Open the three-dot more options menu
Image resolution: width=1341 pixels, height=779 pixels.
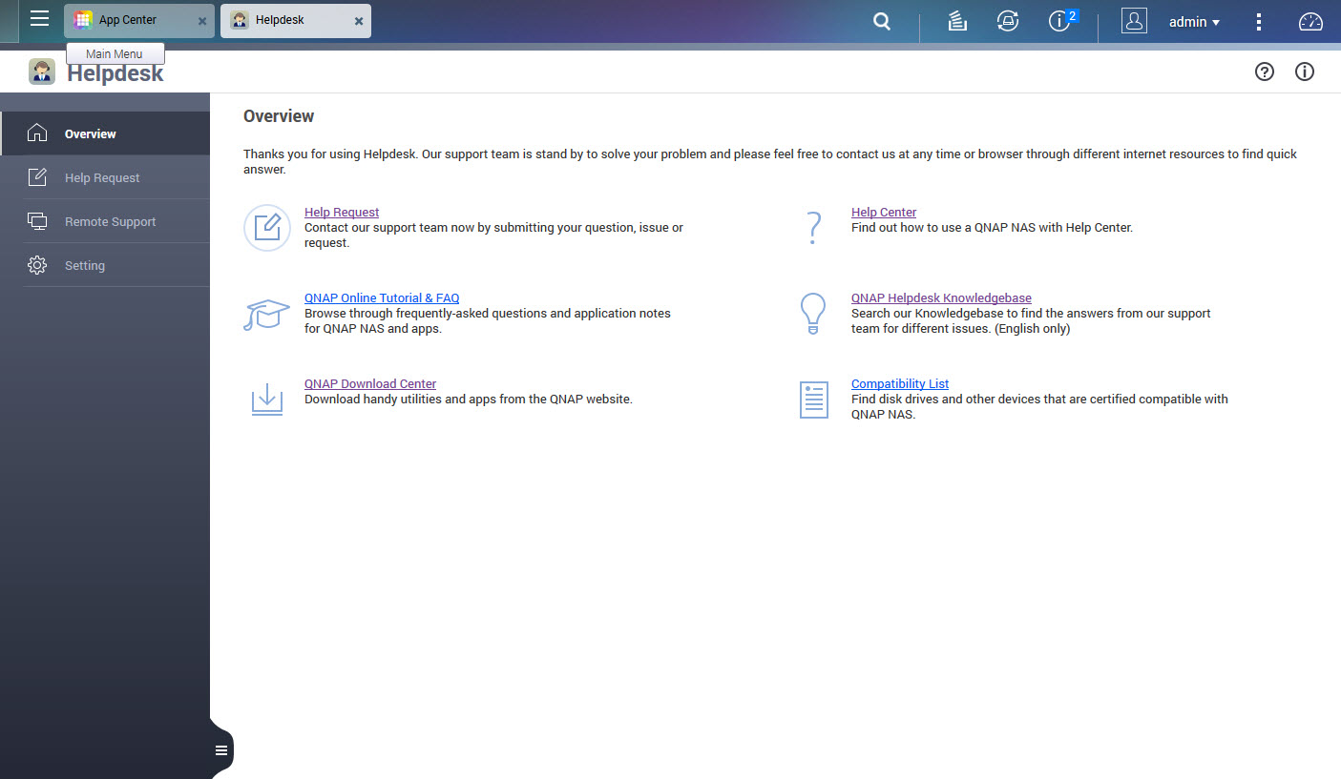click(1259, 21)
